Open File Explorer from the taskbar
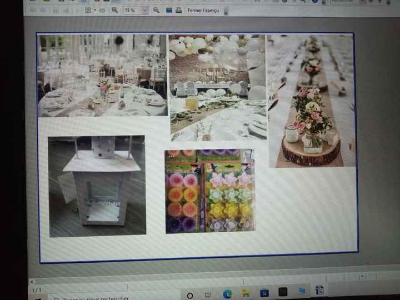 pos(245,293)
